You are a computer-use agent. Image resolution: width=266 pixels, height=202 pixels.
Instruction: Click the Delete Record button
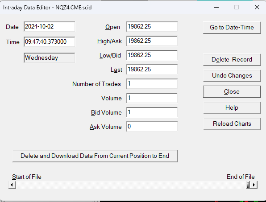point(232,60)
